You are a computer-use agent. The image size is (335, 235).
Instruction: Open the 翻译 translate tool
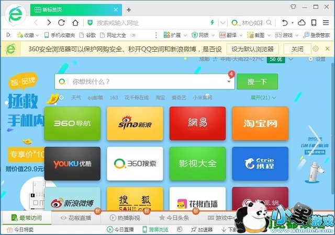tap(228, 35)
